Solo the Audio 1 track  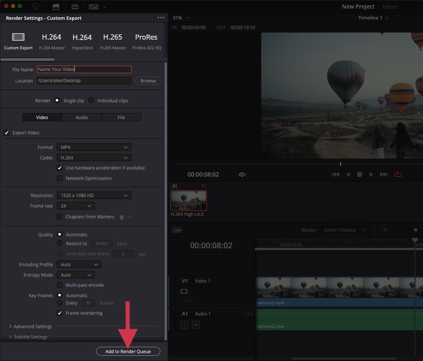point(184,325)
